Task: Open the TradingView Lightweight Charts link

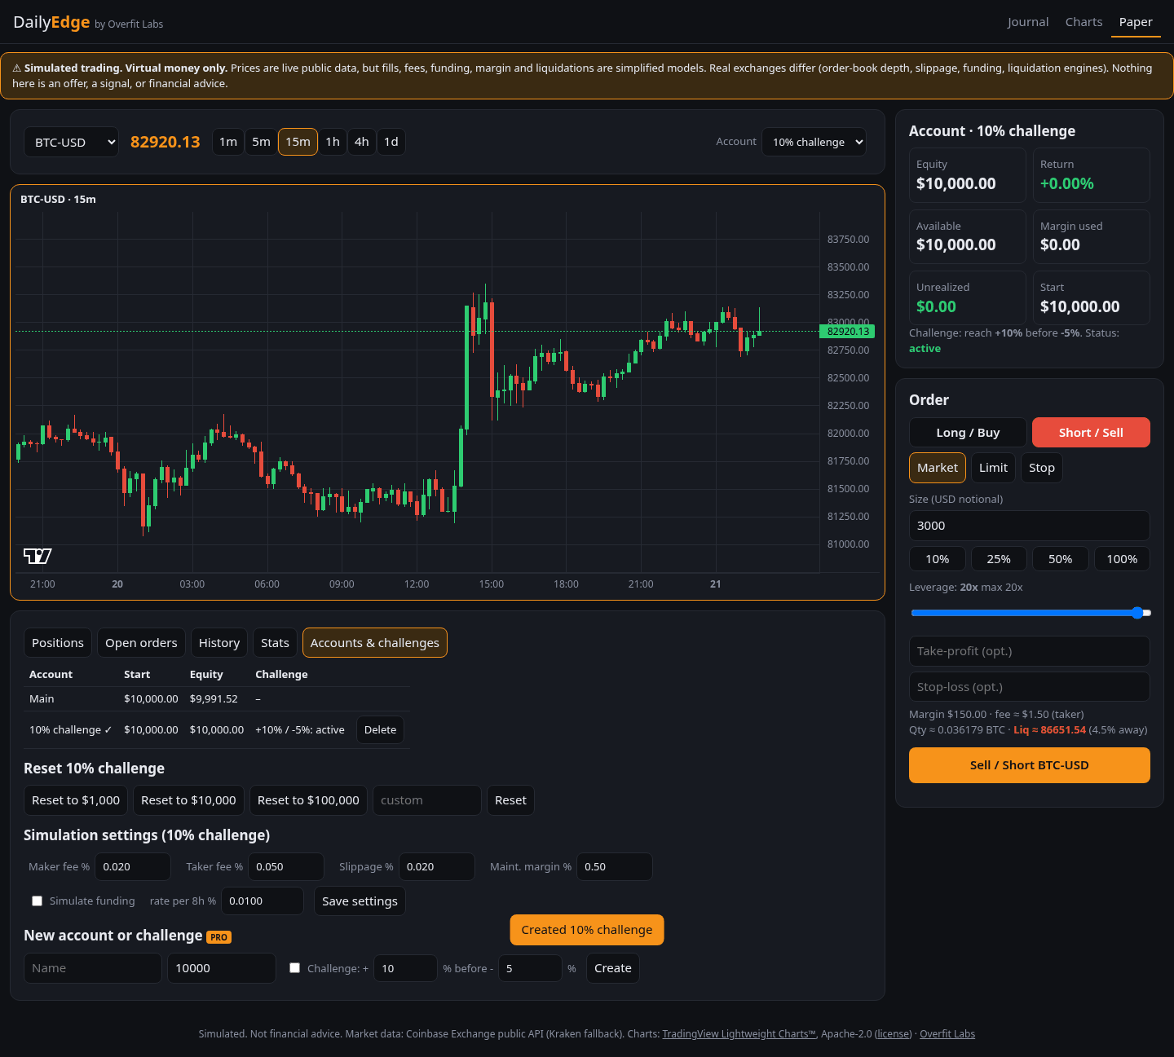Action: pos(739,1034)
